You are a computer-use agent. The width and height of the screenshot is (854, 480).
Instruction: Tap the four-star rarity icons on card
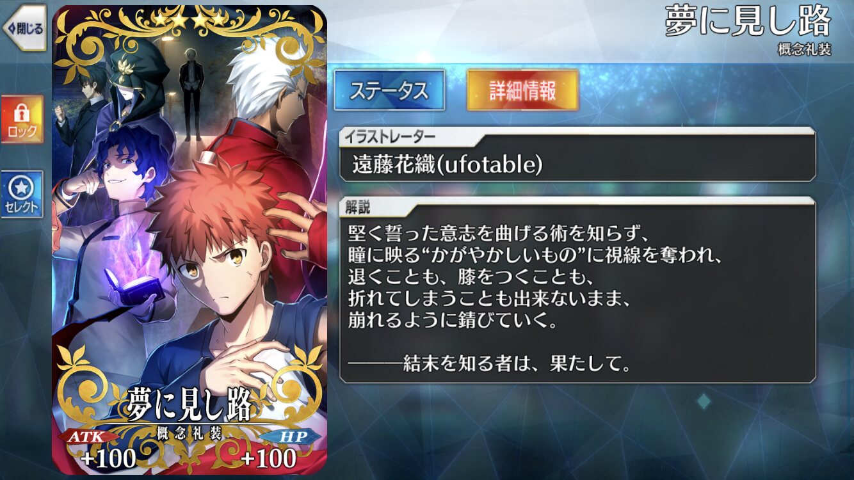click(189, 20)
